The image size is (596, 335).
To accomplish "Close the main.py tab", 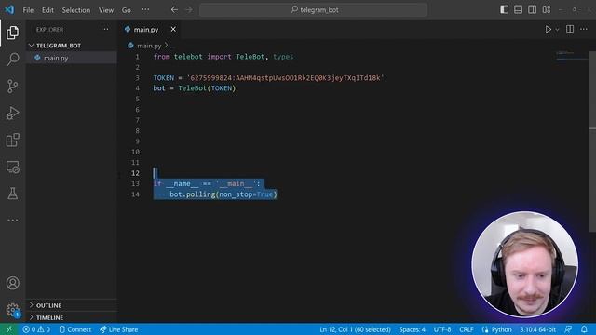I will pos(173,29).
